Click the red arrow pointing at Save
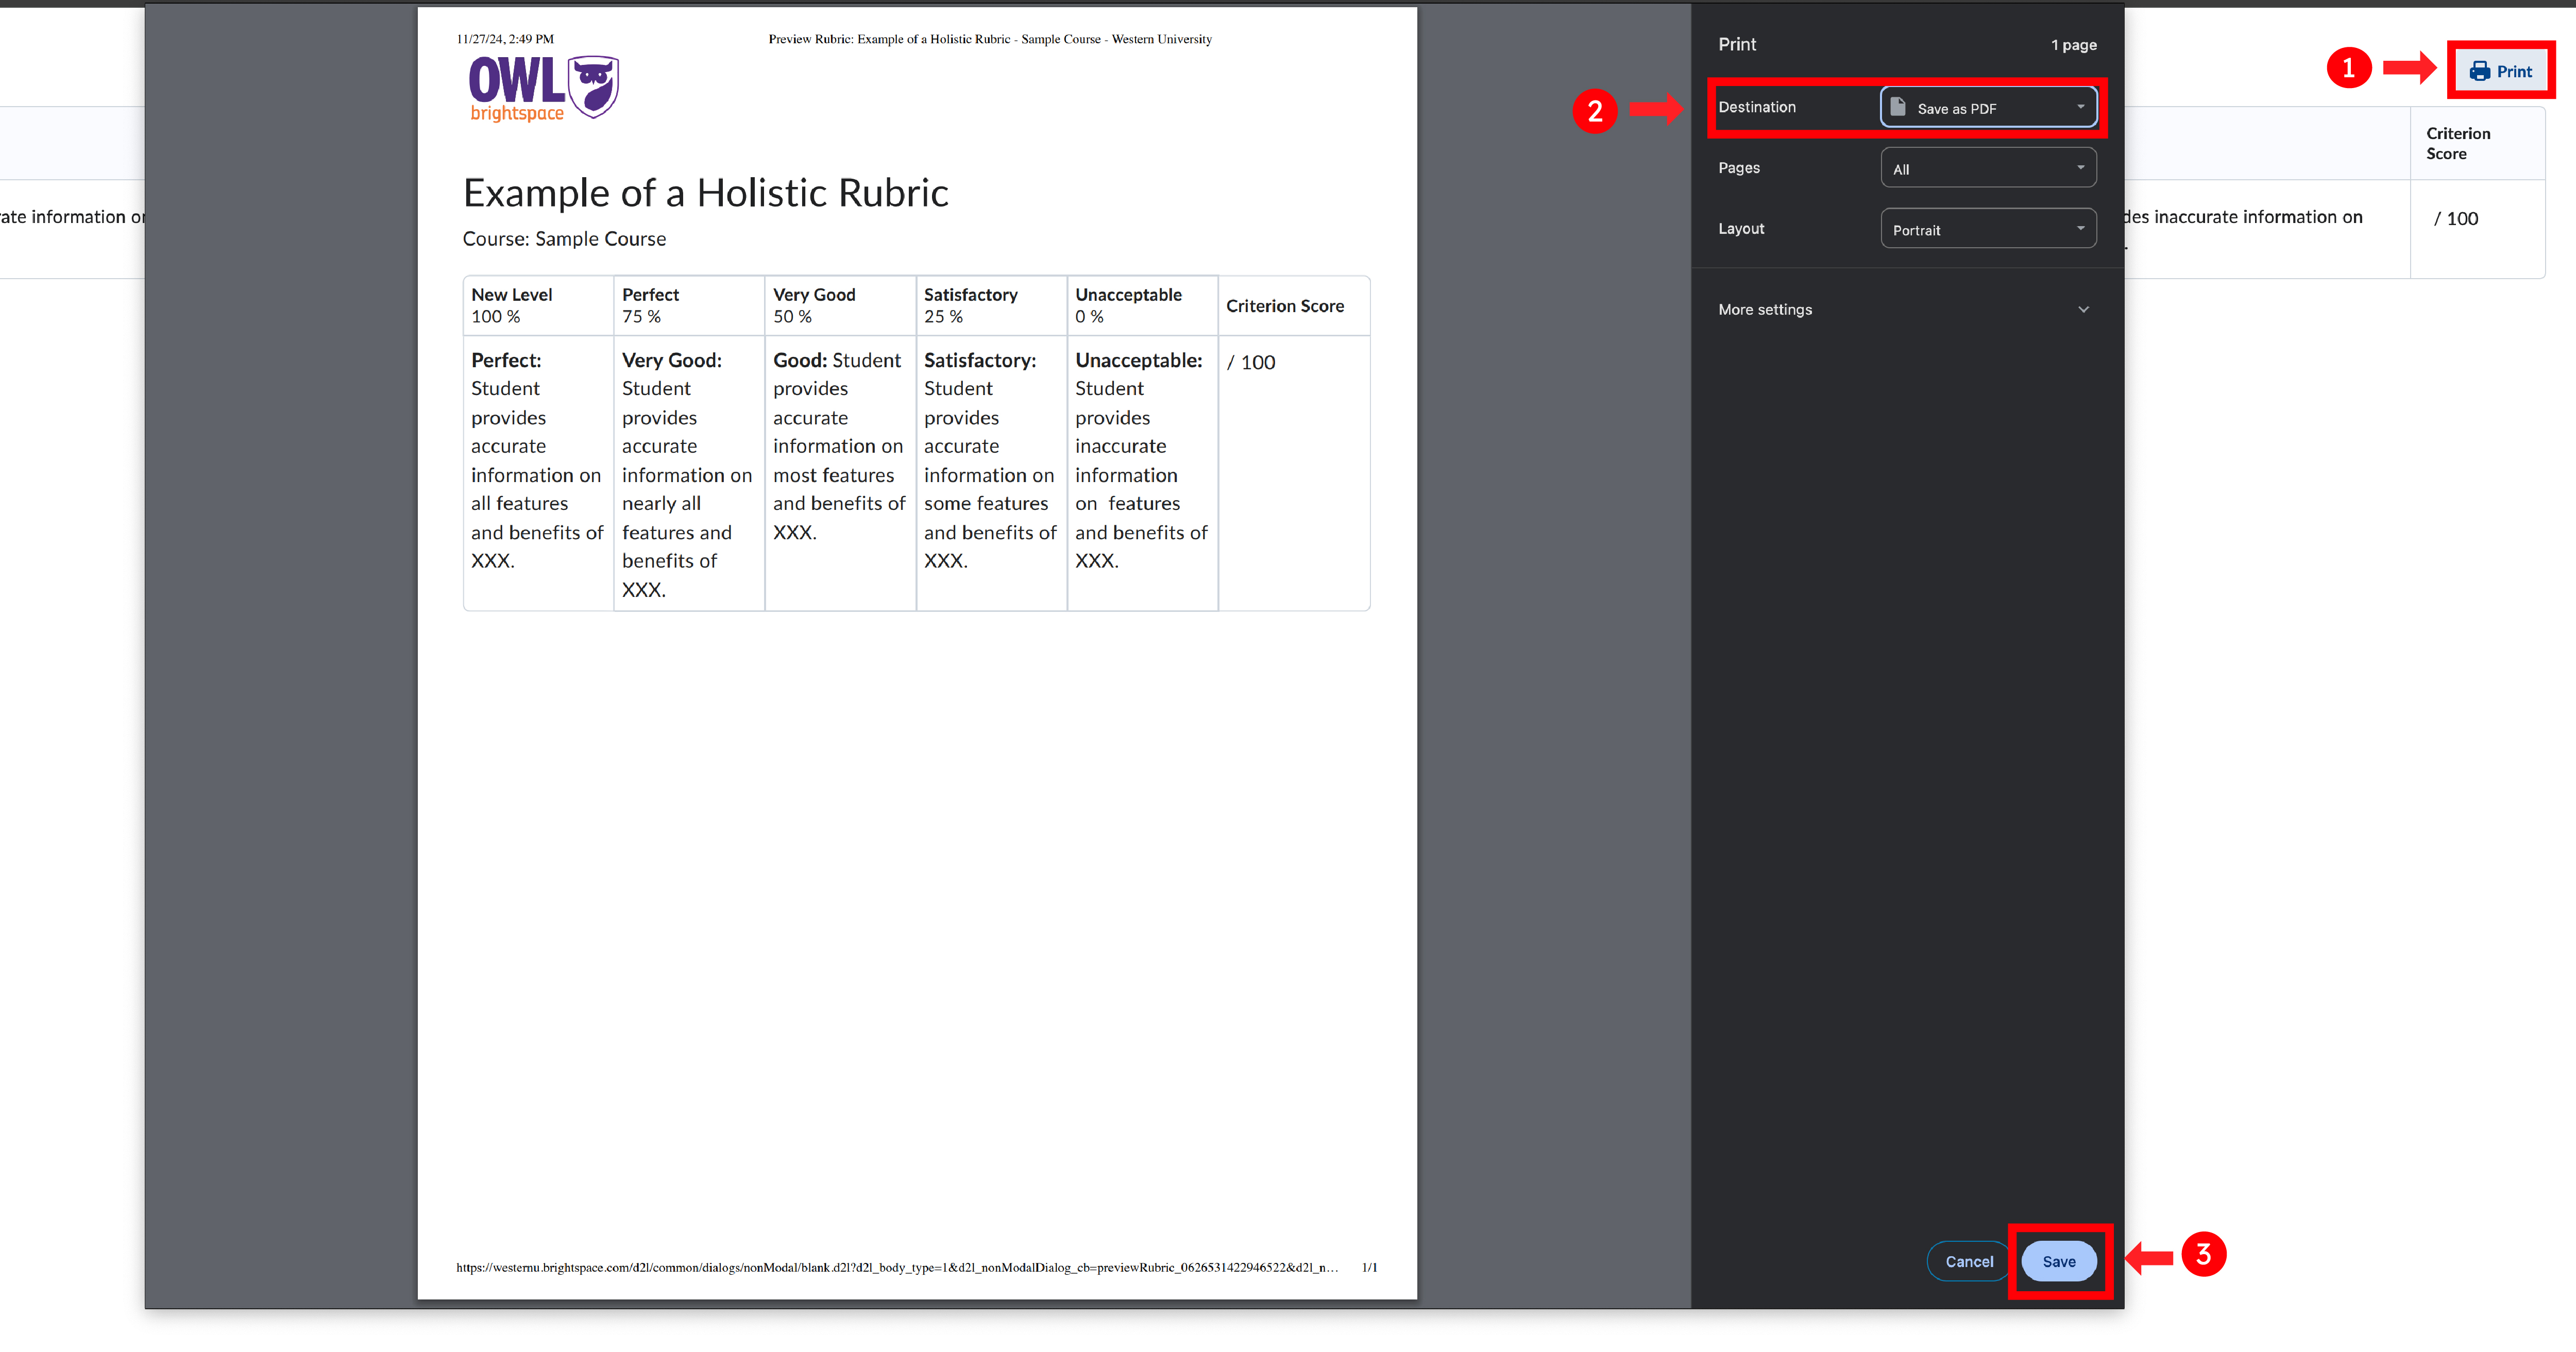The height and width of the screenshot is (1352, 2576). [2149, 1257]
